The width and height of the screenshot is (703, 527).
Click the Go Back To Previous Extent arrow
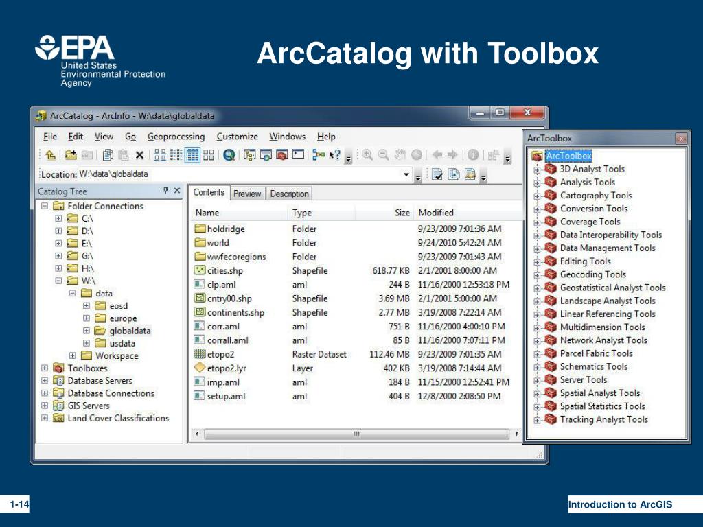click(x=437, y=155)
